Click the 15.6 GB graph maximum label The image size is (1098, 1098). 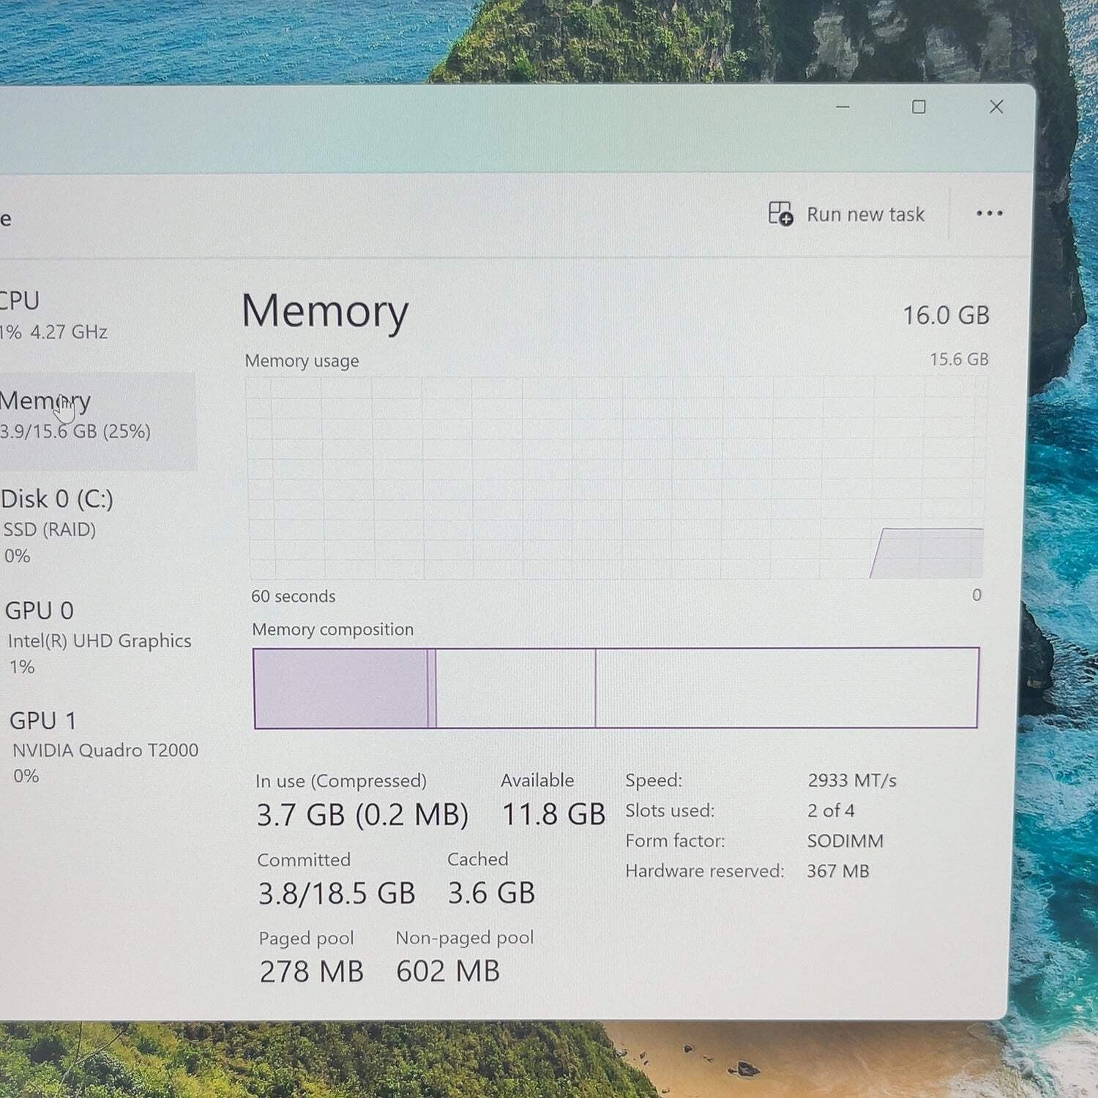tap(959, 359)
